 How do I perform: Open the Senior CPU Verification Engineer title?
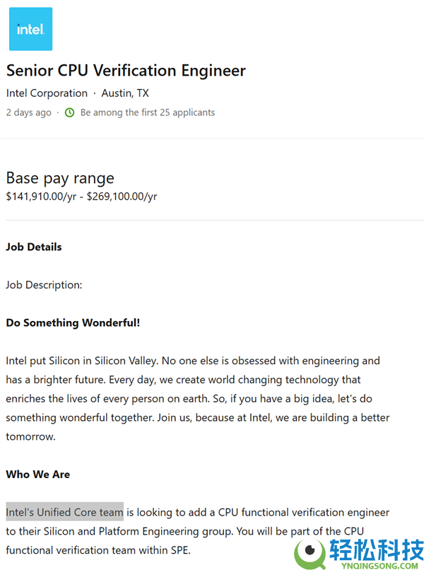tap(126, 71)
